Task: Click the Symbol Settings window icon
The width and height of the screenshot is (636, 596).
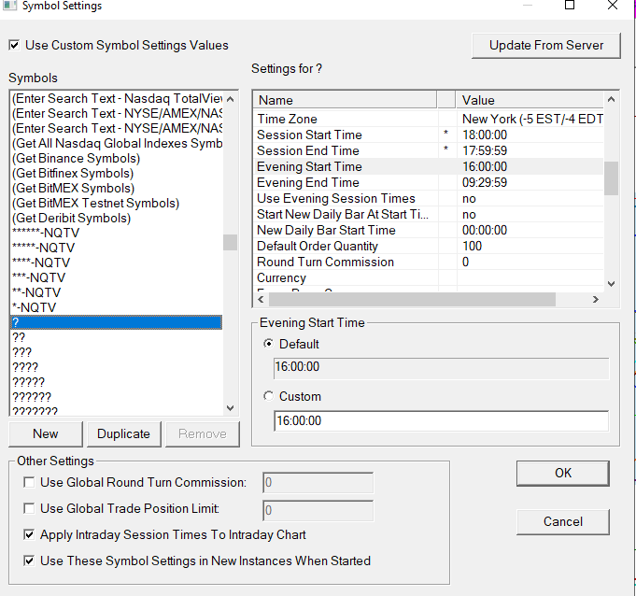Action: point(9,6)
